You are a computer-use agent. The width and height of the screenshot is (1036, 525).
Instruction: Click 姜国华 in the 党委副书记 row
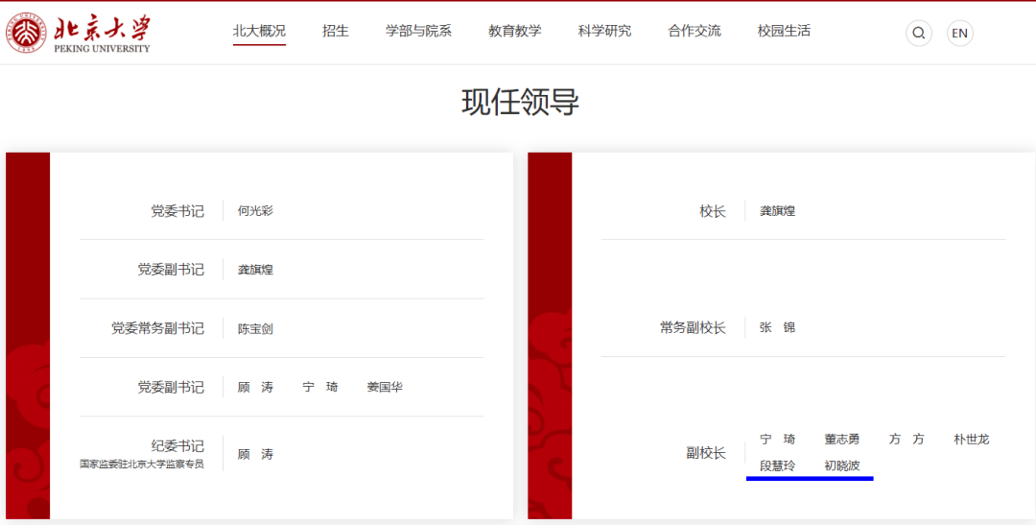click(385, 387)
